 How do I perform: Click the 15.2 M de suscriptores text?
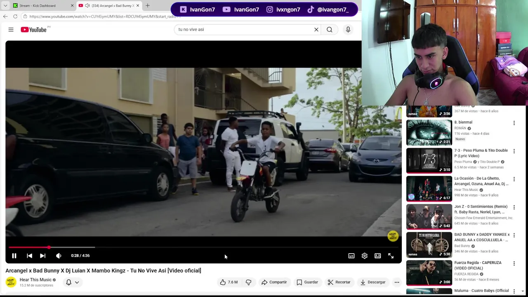pos(36,285)
